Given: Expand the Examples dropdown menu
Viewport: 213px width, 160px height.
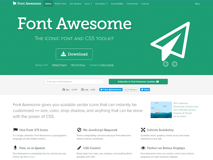Looking at the screenshot, I should point(101,4).
